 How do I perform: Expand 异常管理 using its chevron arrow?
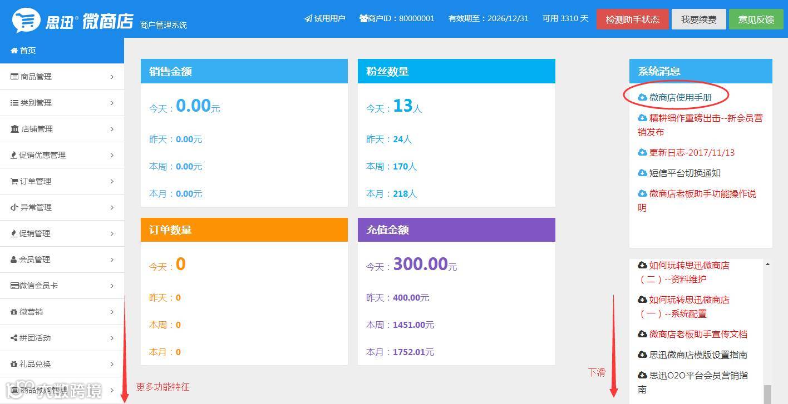112,207
